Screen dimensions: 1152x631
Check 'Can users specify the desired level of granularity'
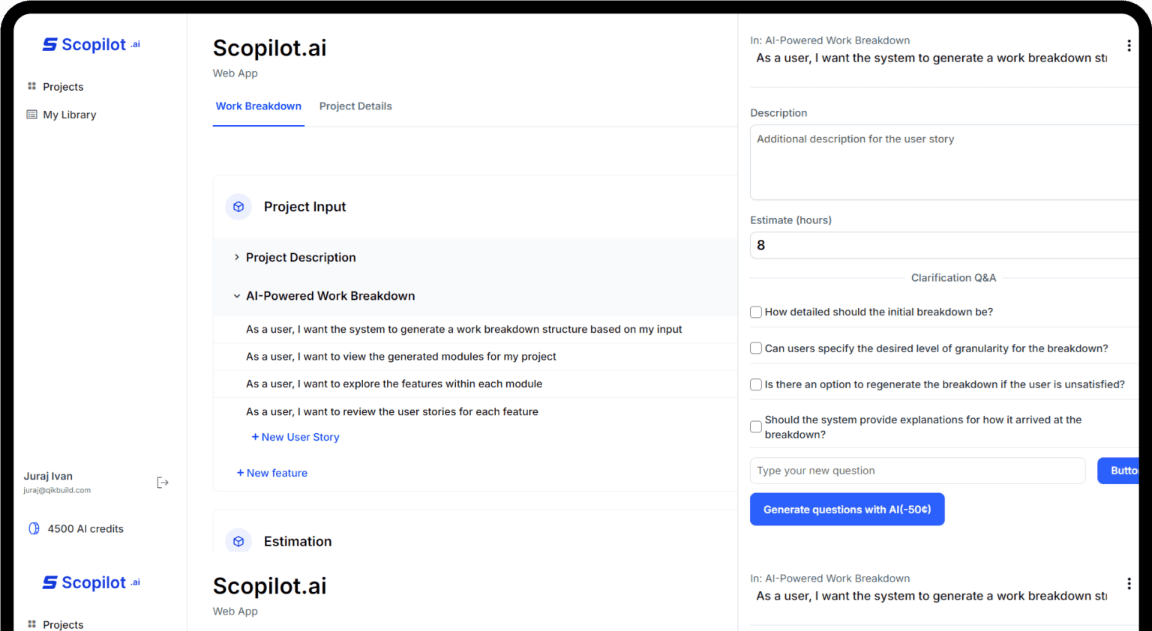pos(756,348)
